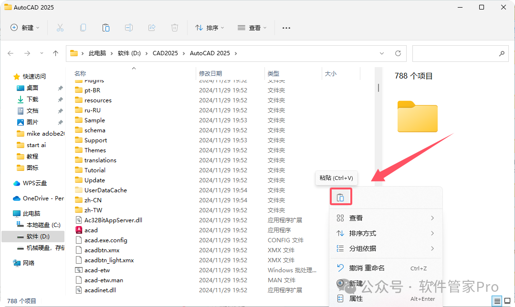Open the 排序 dropdown in toolbar
515x307 pixels.
[x=210, y=28]
